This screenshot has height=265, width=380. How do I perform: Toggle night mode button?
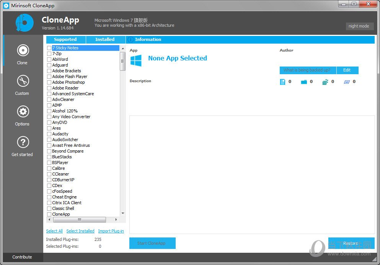tap(359, 26)
